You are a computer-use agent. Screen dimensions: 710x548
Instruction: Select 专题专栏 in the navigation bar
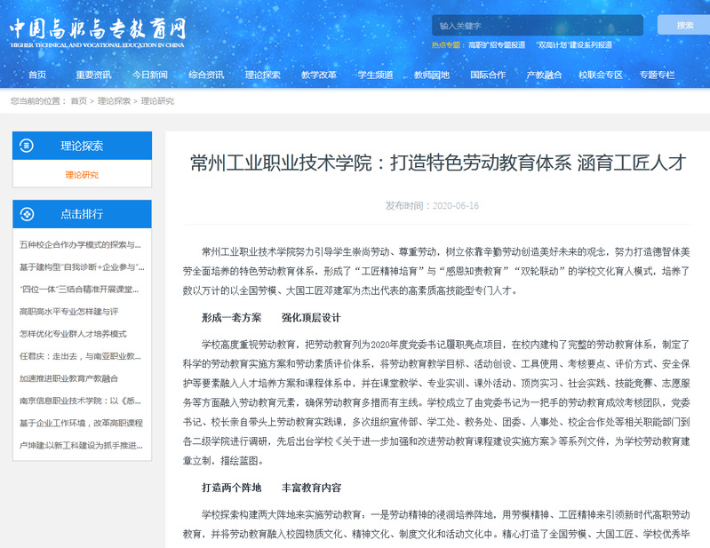[x=657, y=75]
